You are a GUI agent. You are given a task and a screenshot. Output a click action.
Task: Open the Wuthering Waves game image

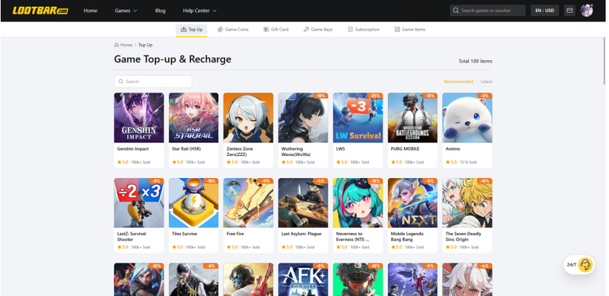point(303,118)
